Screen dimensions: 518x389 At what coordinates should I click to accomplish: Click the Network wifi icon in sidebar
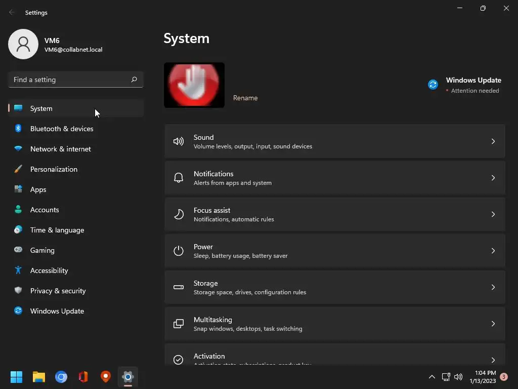(18, 149)
